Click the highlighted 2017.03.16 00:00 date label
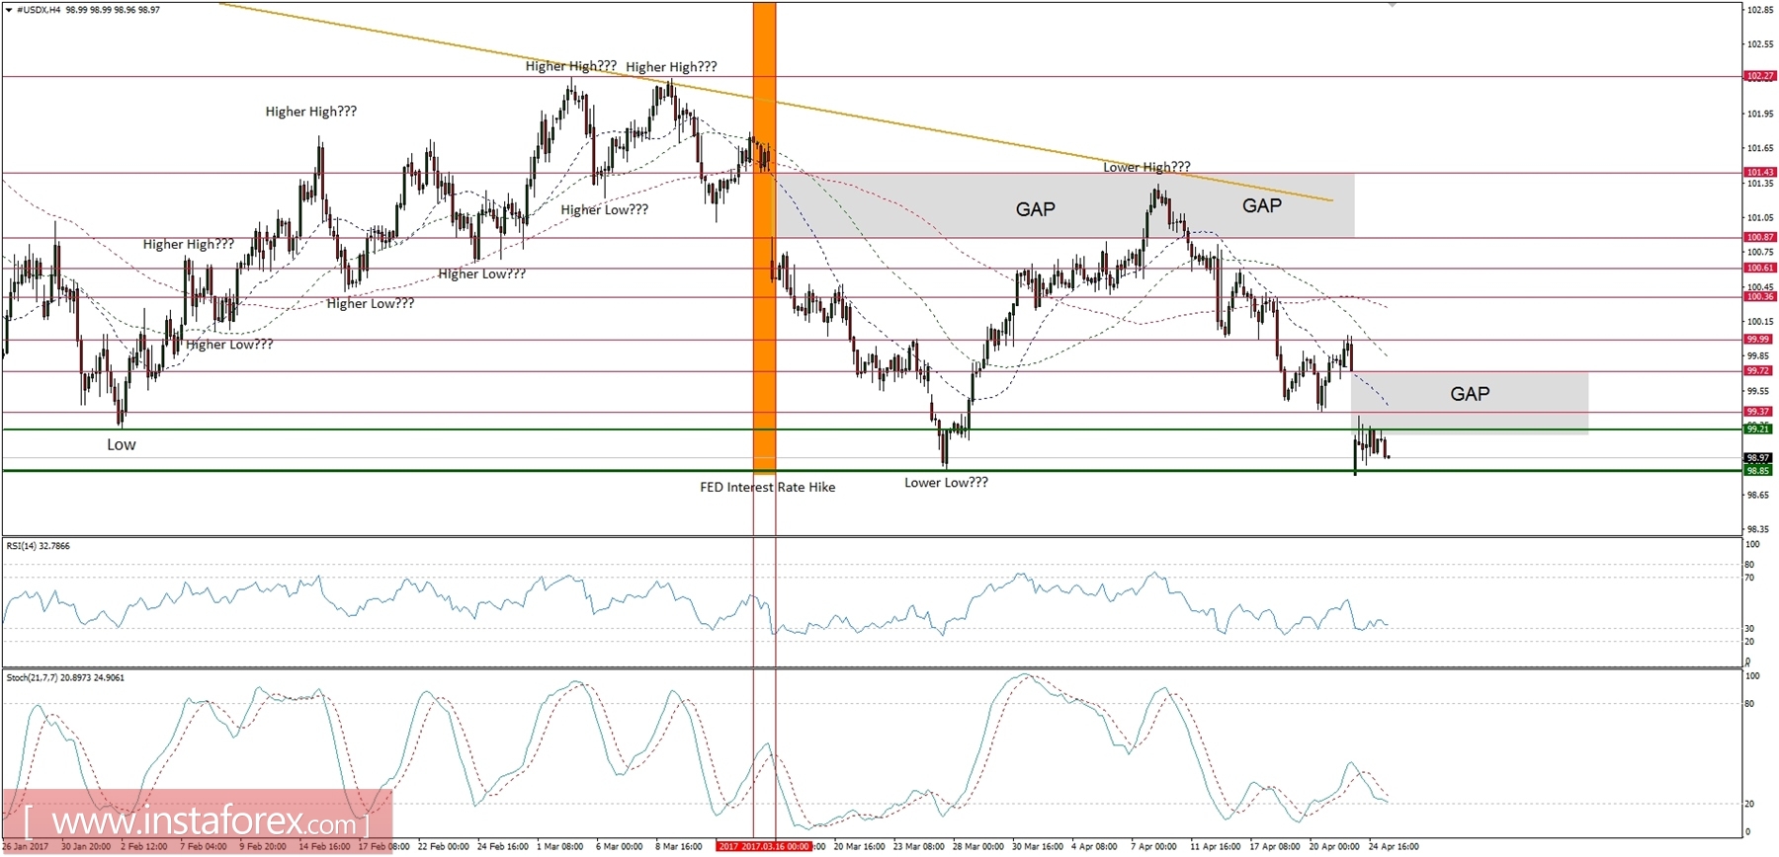 (764, 846)
